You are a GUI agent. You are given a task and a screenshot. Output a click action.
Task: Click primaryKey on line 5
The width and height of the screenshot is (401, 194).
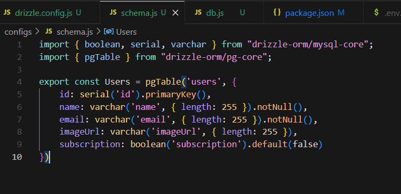(171, 95)
